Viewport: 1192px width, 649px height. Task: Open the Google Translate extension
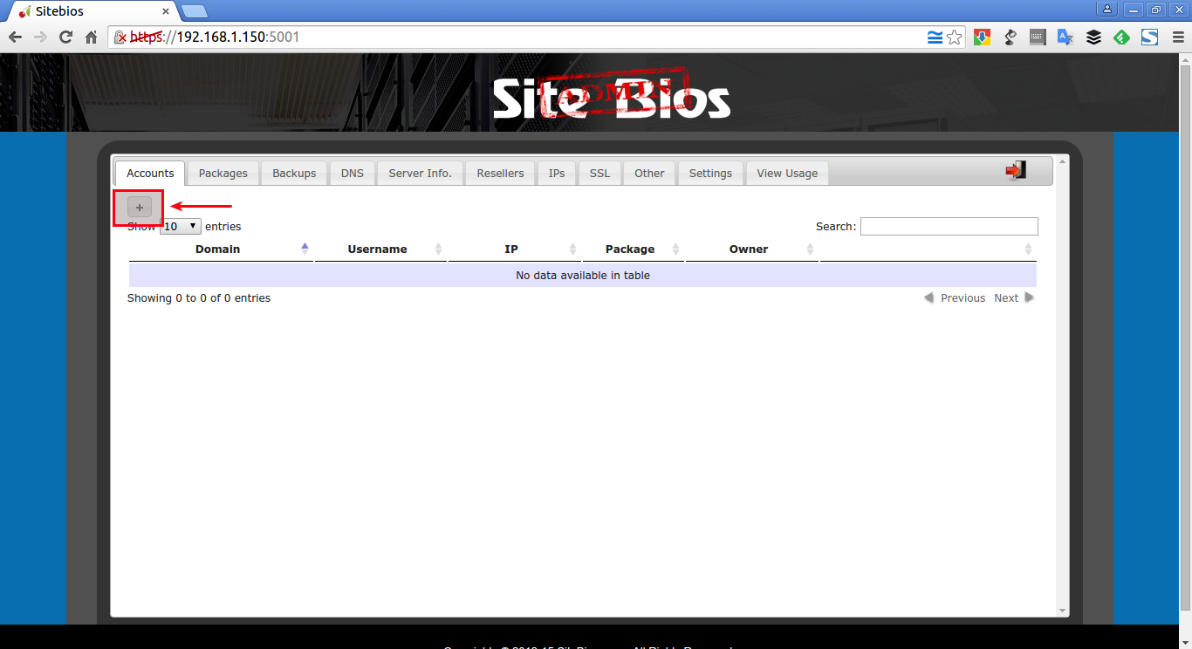point(1065,38)
